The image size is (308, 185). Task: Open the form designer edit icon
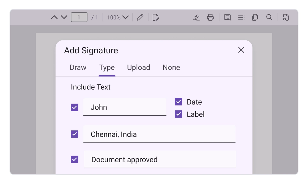click(x=156, y=17)
